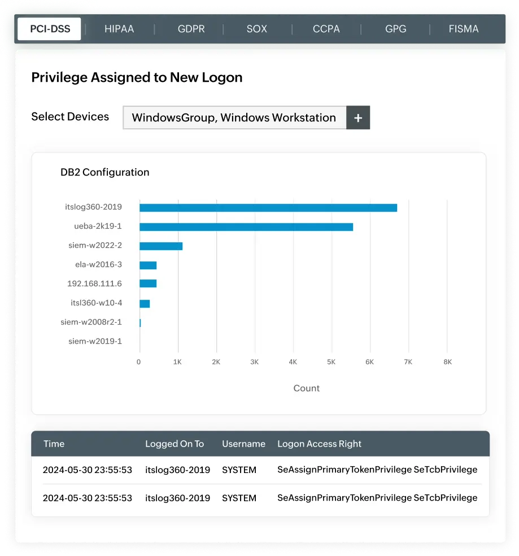
Task: Click the DB2 Configuration chart title
Action: [104, 172]
